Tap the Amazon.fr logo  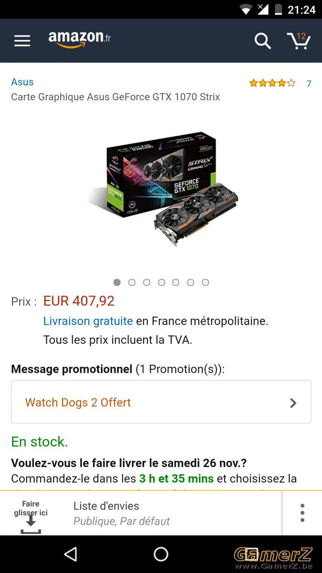80,39
